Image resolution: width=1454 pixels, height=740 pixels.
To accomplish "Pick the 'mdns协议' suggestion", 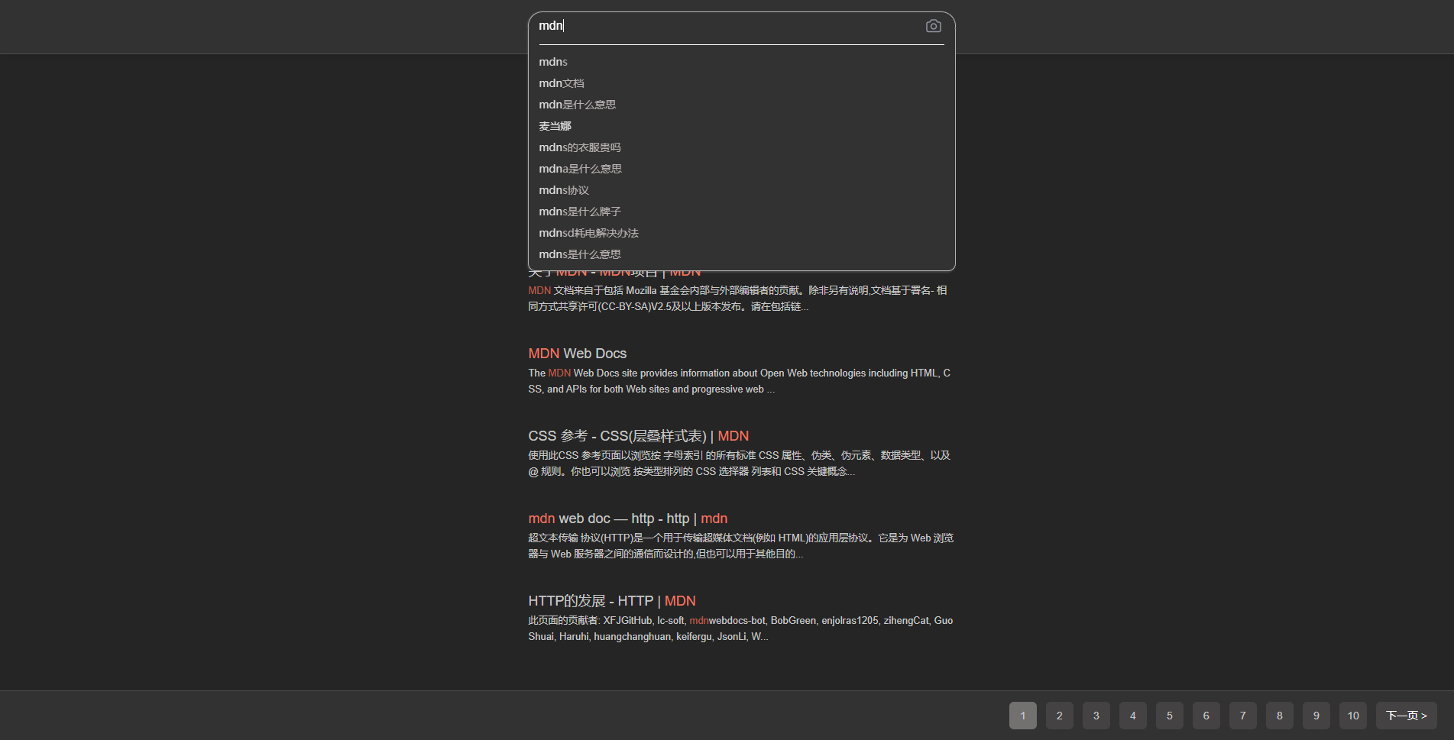I will (x=564, y=190).
